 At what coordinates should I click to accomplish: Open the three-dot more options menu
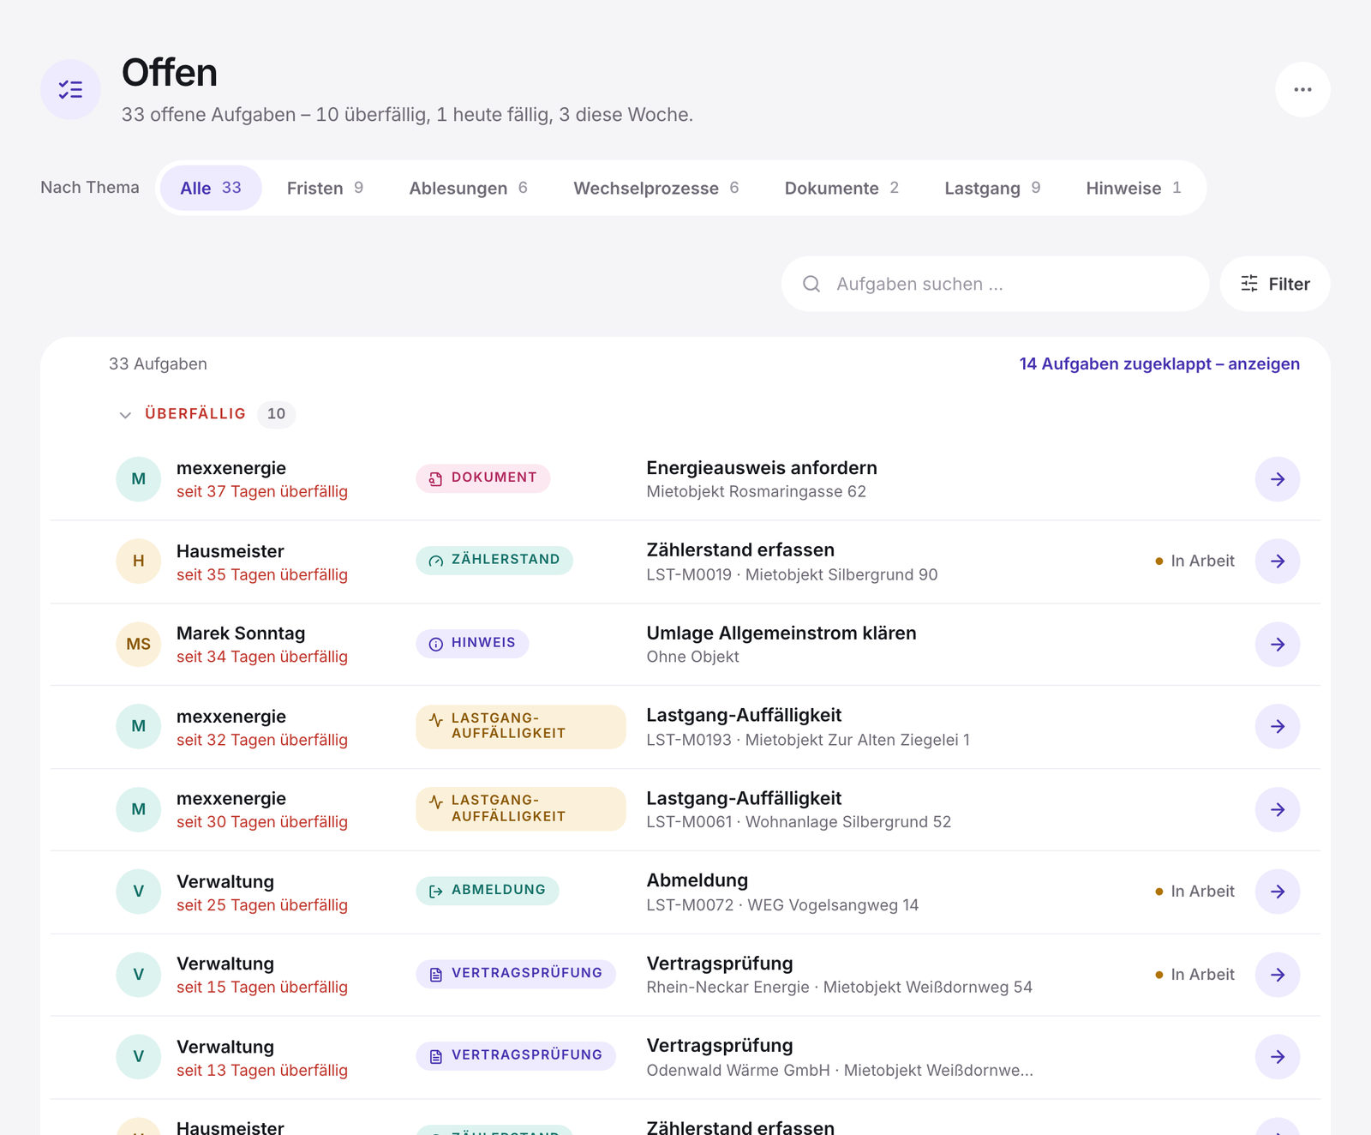click(1302, 89)
